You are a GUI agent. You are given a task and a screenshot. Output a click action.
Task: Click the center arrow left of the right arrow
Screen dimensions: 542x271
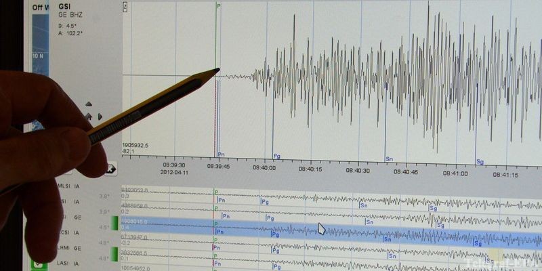coord(88,117)
